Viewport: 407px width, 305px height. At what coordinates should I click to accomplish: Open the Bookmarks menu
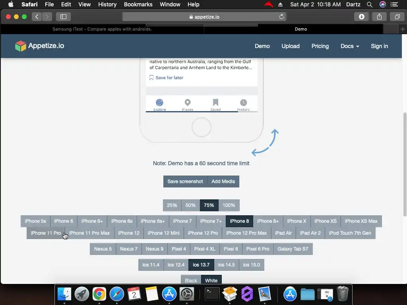(x=138, y=4)
